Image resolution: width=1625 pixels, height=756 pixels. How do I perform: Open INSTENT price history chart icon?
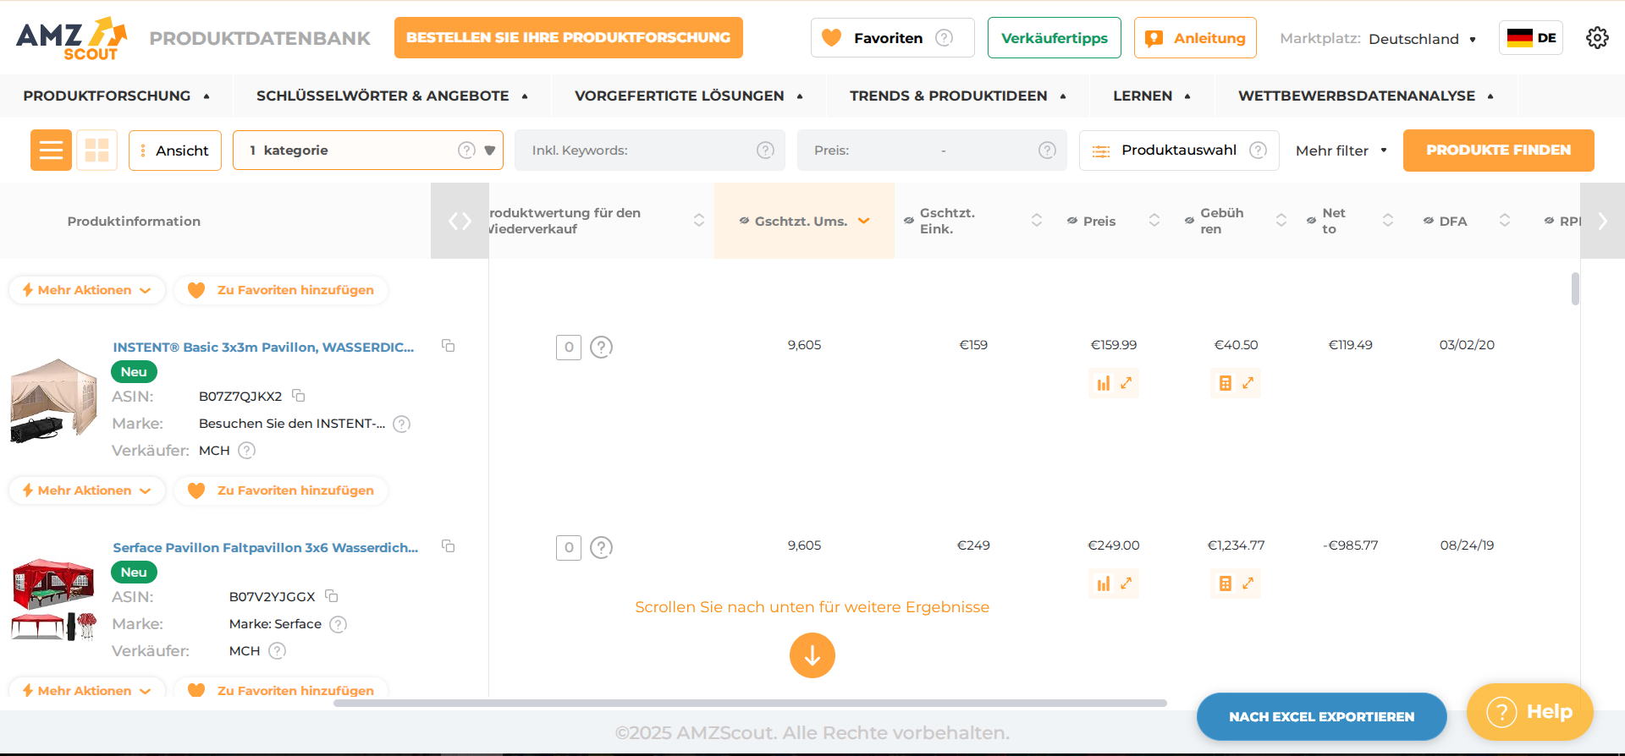(x=1104, y=384)
